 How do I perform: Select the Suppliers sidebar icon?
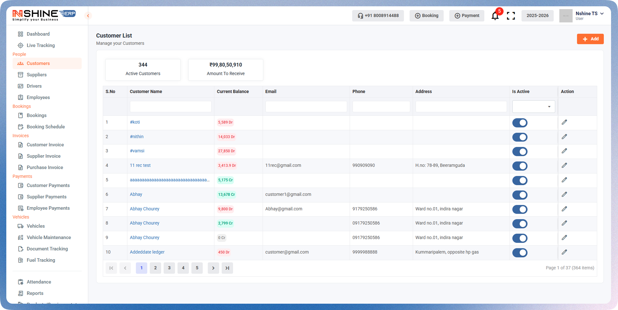click(x=20, y=75)
